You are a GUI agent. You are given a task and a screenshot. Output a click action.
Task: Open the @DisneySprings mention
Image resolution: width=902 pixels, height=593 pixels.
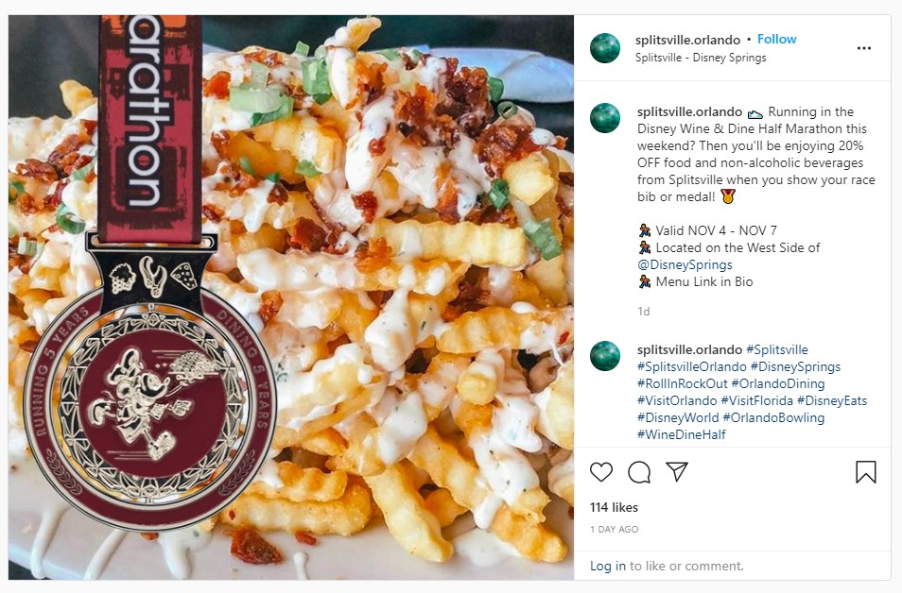click(x=685, y=265)
